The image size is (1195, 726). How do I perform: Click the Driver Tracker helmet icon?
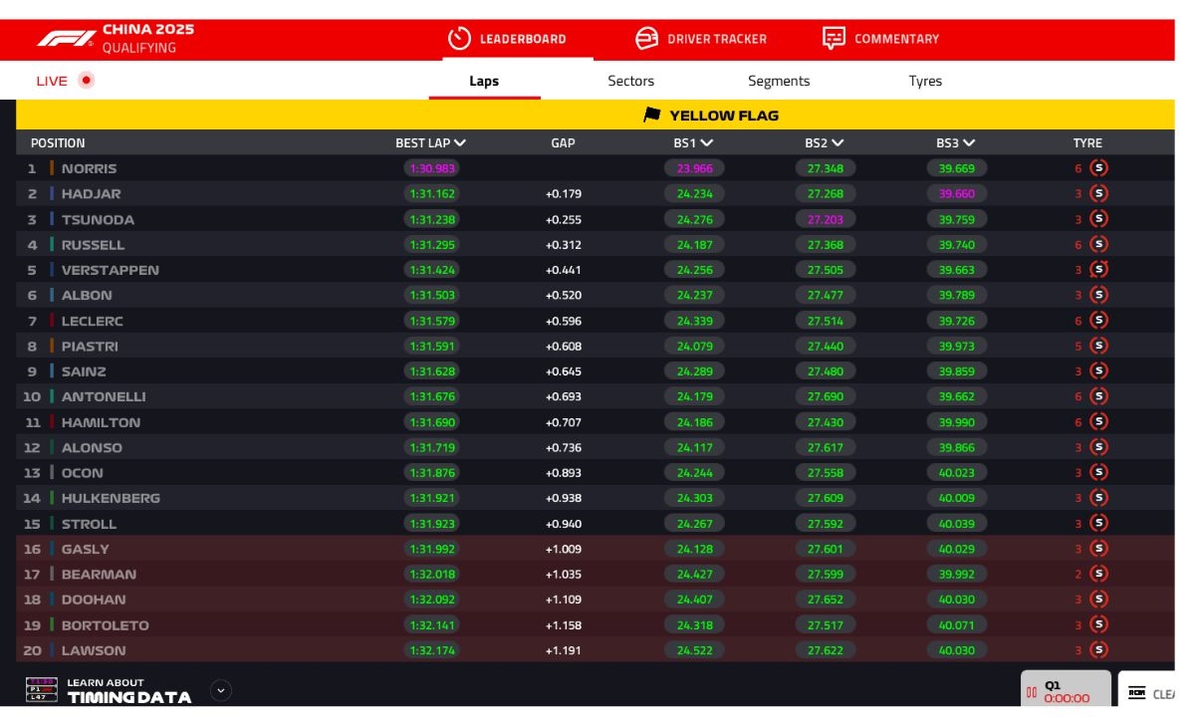pyautogui.click(x=646, y=39)
